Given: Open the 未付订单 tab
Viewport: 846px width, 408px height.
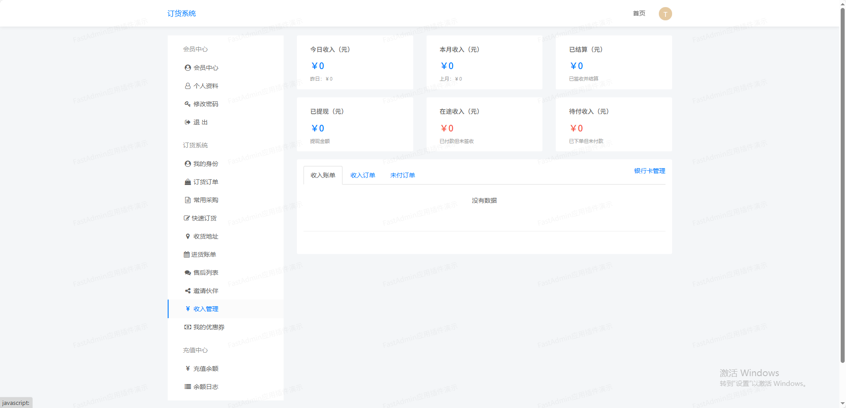Looking at the screenshot, I should (x=402, y=175).
